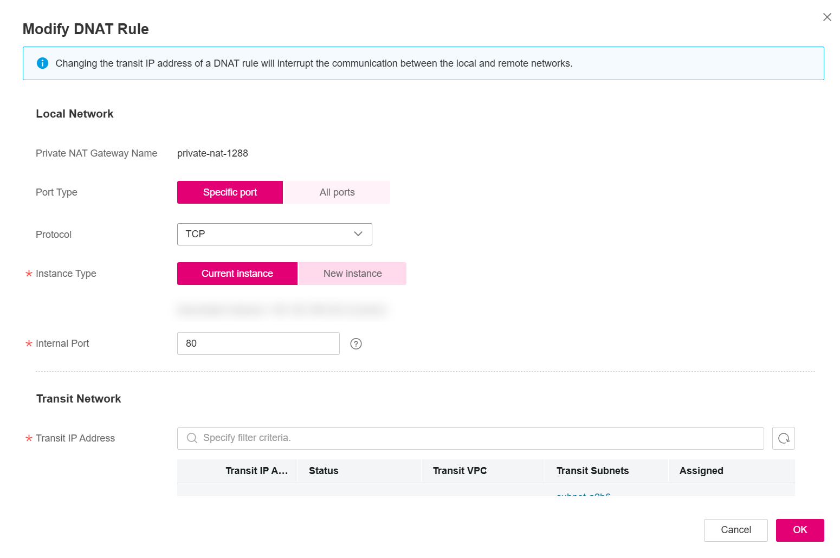The width and height of the screenshot is (840, 558).
Task: Expand the Protocol dropdown chevron arrow
Action: 358,234
